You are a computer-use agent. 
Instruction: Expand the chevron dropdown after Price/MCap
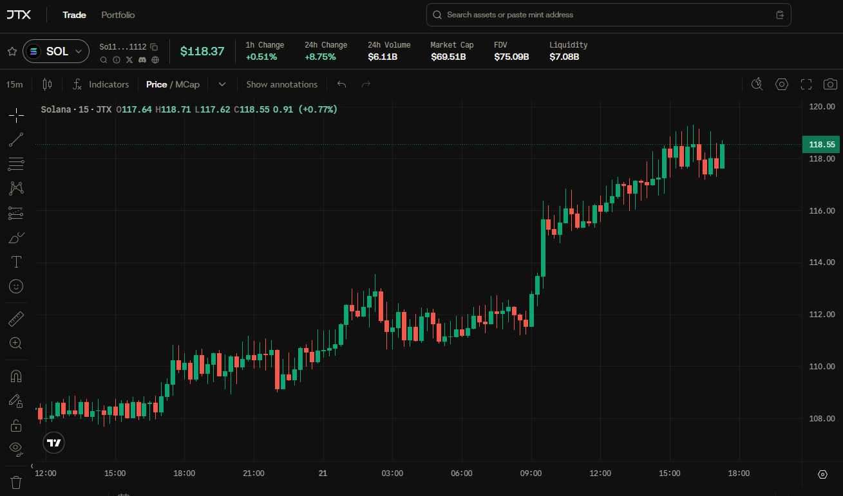tap(222, 84)
